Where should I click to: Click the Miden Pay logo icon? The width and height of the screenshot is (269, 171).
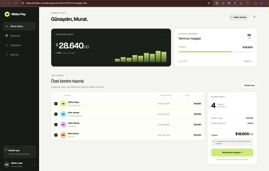tap(7, 14)
